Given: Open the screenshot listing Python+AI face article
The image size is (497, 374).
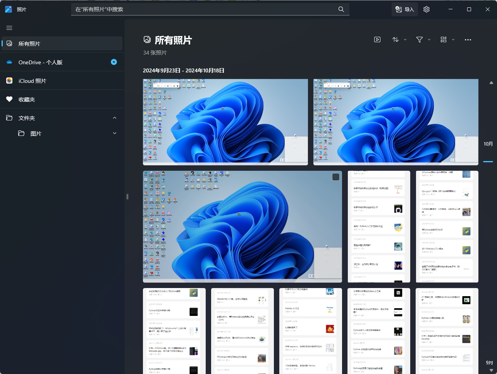Looking at the screenshot, I should click(447, 331).
